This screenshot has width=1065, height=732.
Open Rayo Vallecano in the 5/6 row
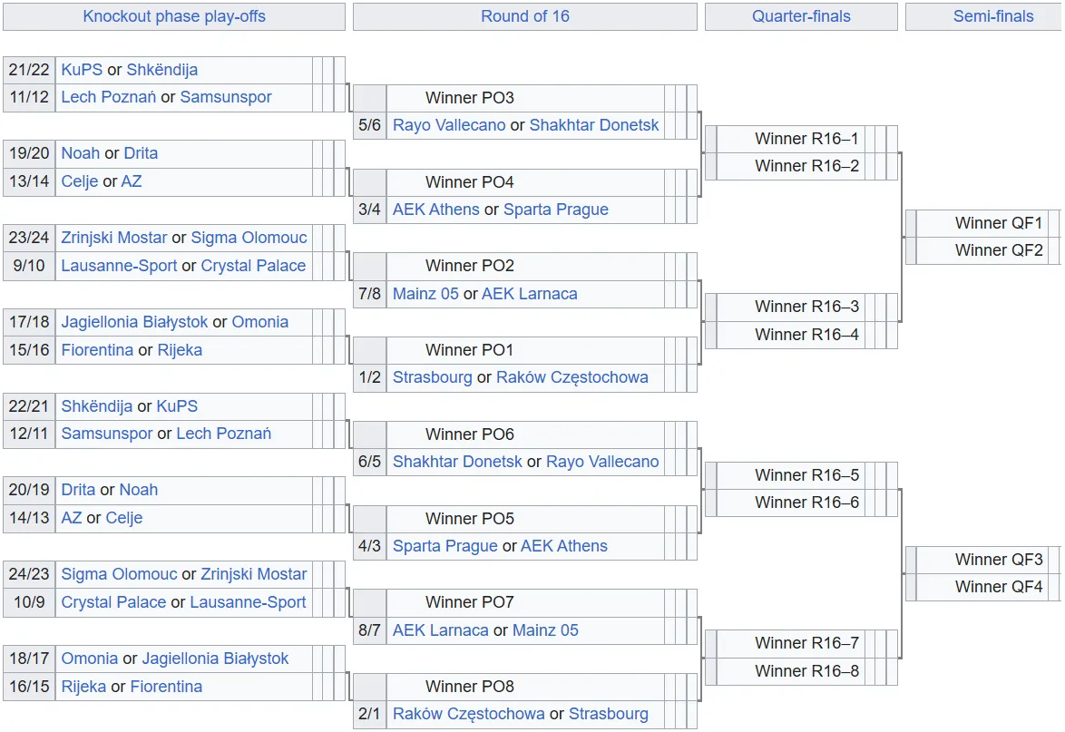tap(449, 125)
